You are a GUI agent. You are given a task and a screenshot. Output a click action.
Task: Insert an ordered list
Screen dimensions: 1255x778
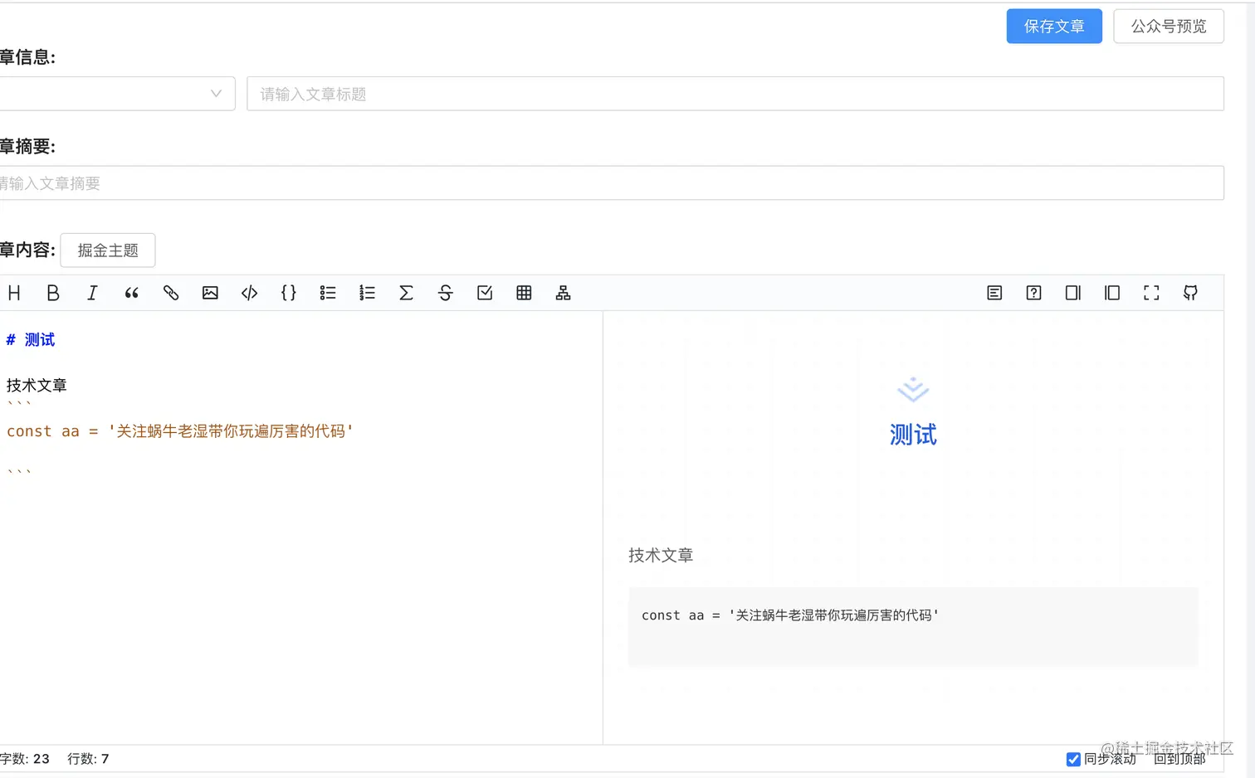pyautogui.click(x=367, y=293)
